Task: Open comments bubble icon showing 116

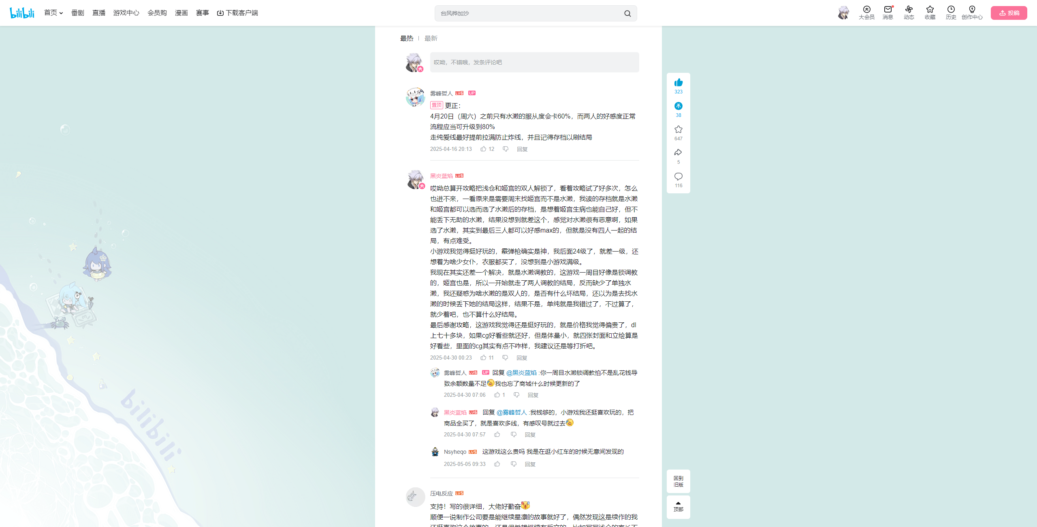Action: tap(679, 180)
